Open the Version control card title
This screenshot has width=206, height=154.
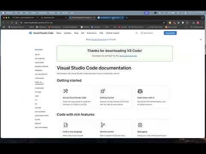tap(107, 132)
